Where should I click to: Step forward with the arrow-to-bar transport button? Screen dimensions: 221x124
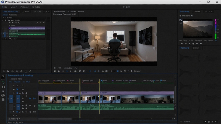[x=71, y=71]
